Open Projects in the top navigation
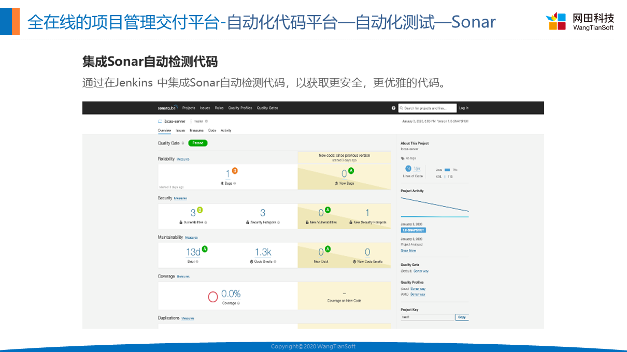The image size is (627, 352). [x=189, y=108]
